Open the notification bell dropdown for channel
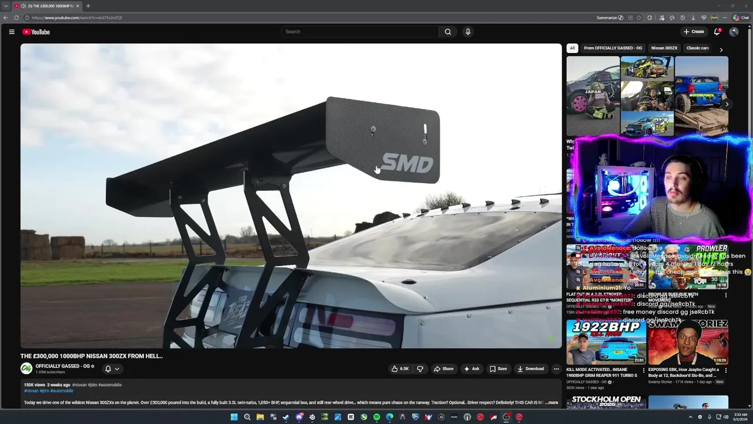The height and width of the screenshot is (424, 753). tap(112, 369)
